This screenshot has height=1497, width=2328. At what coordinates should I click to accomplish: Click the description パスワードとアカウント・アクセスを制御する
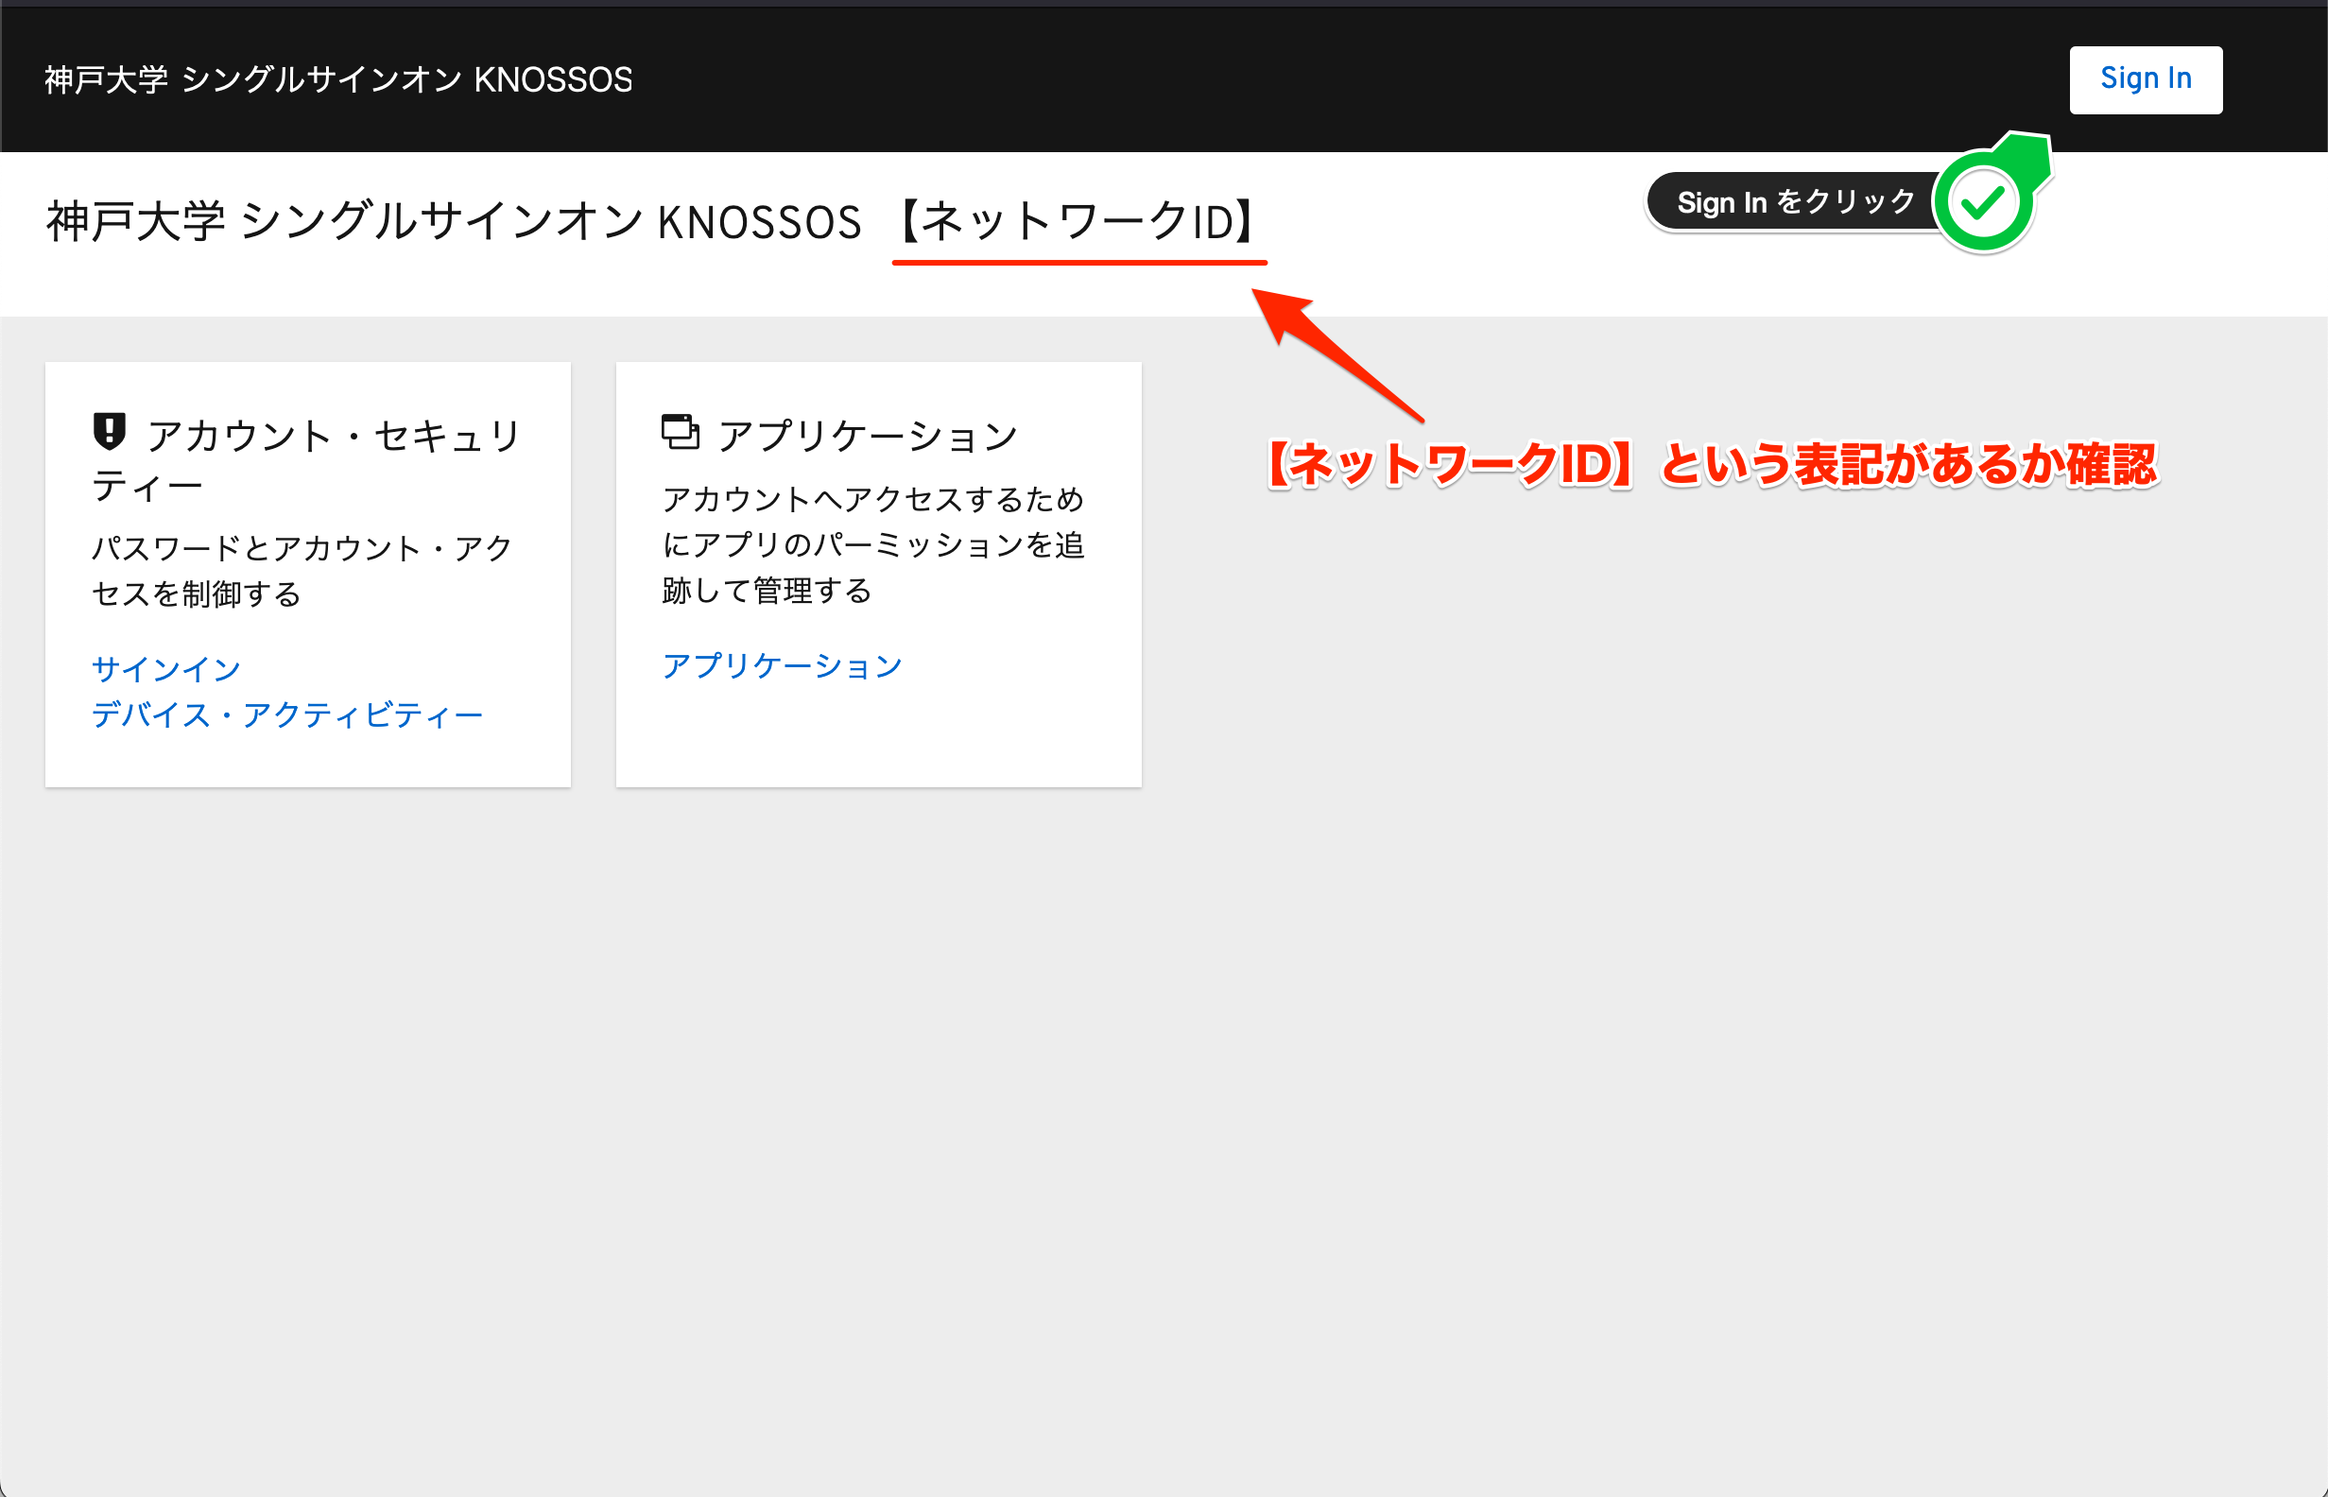tap(302, 571)
